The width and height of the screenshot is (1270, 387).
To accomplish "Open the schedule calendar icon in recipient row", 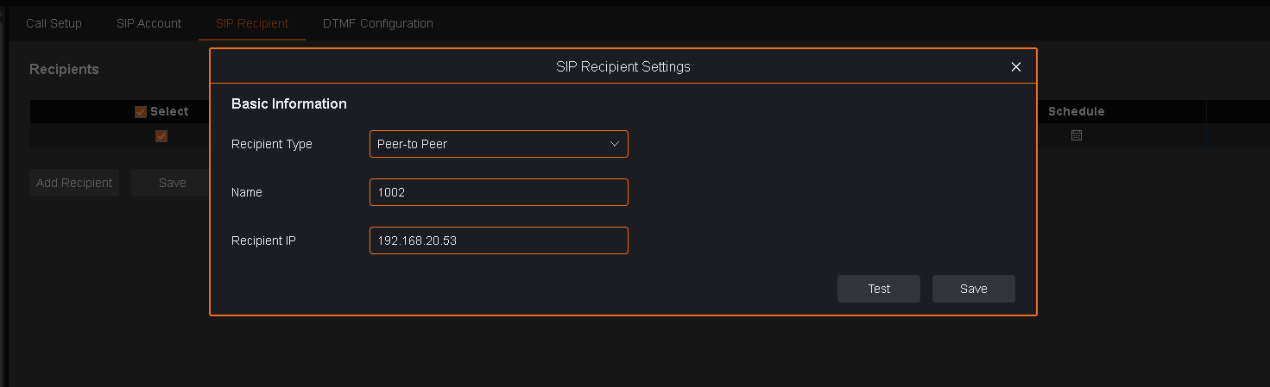I will (1076, 135).
